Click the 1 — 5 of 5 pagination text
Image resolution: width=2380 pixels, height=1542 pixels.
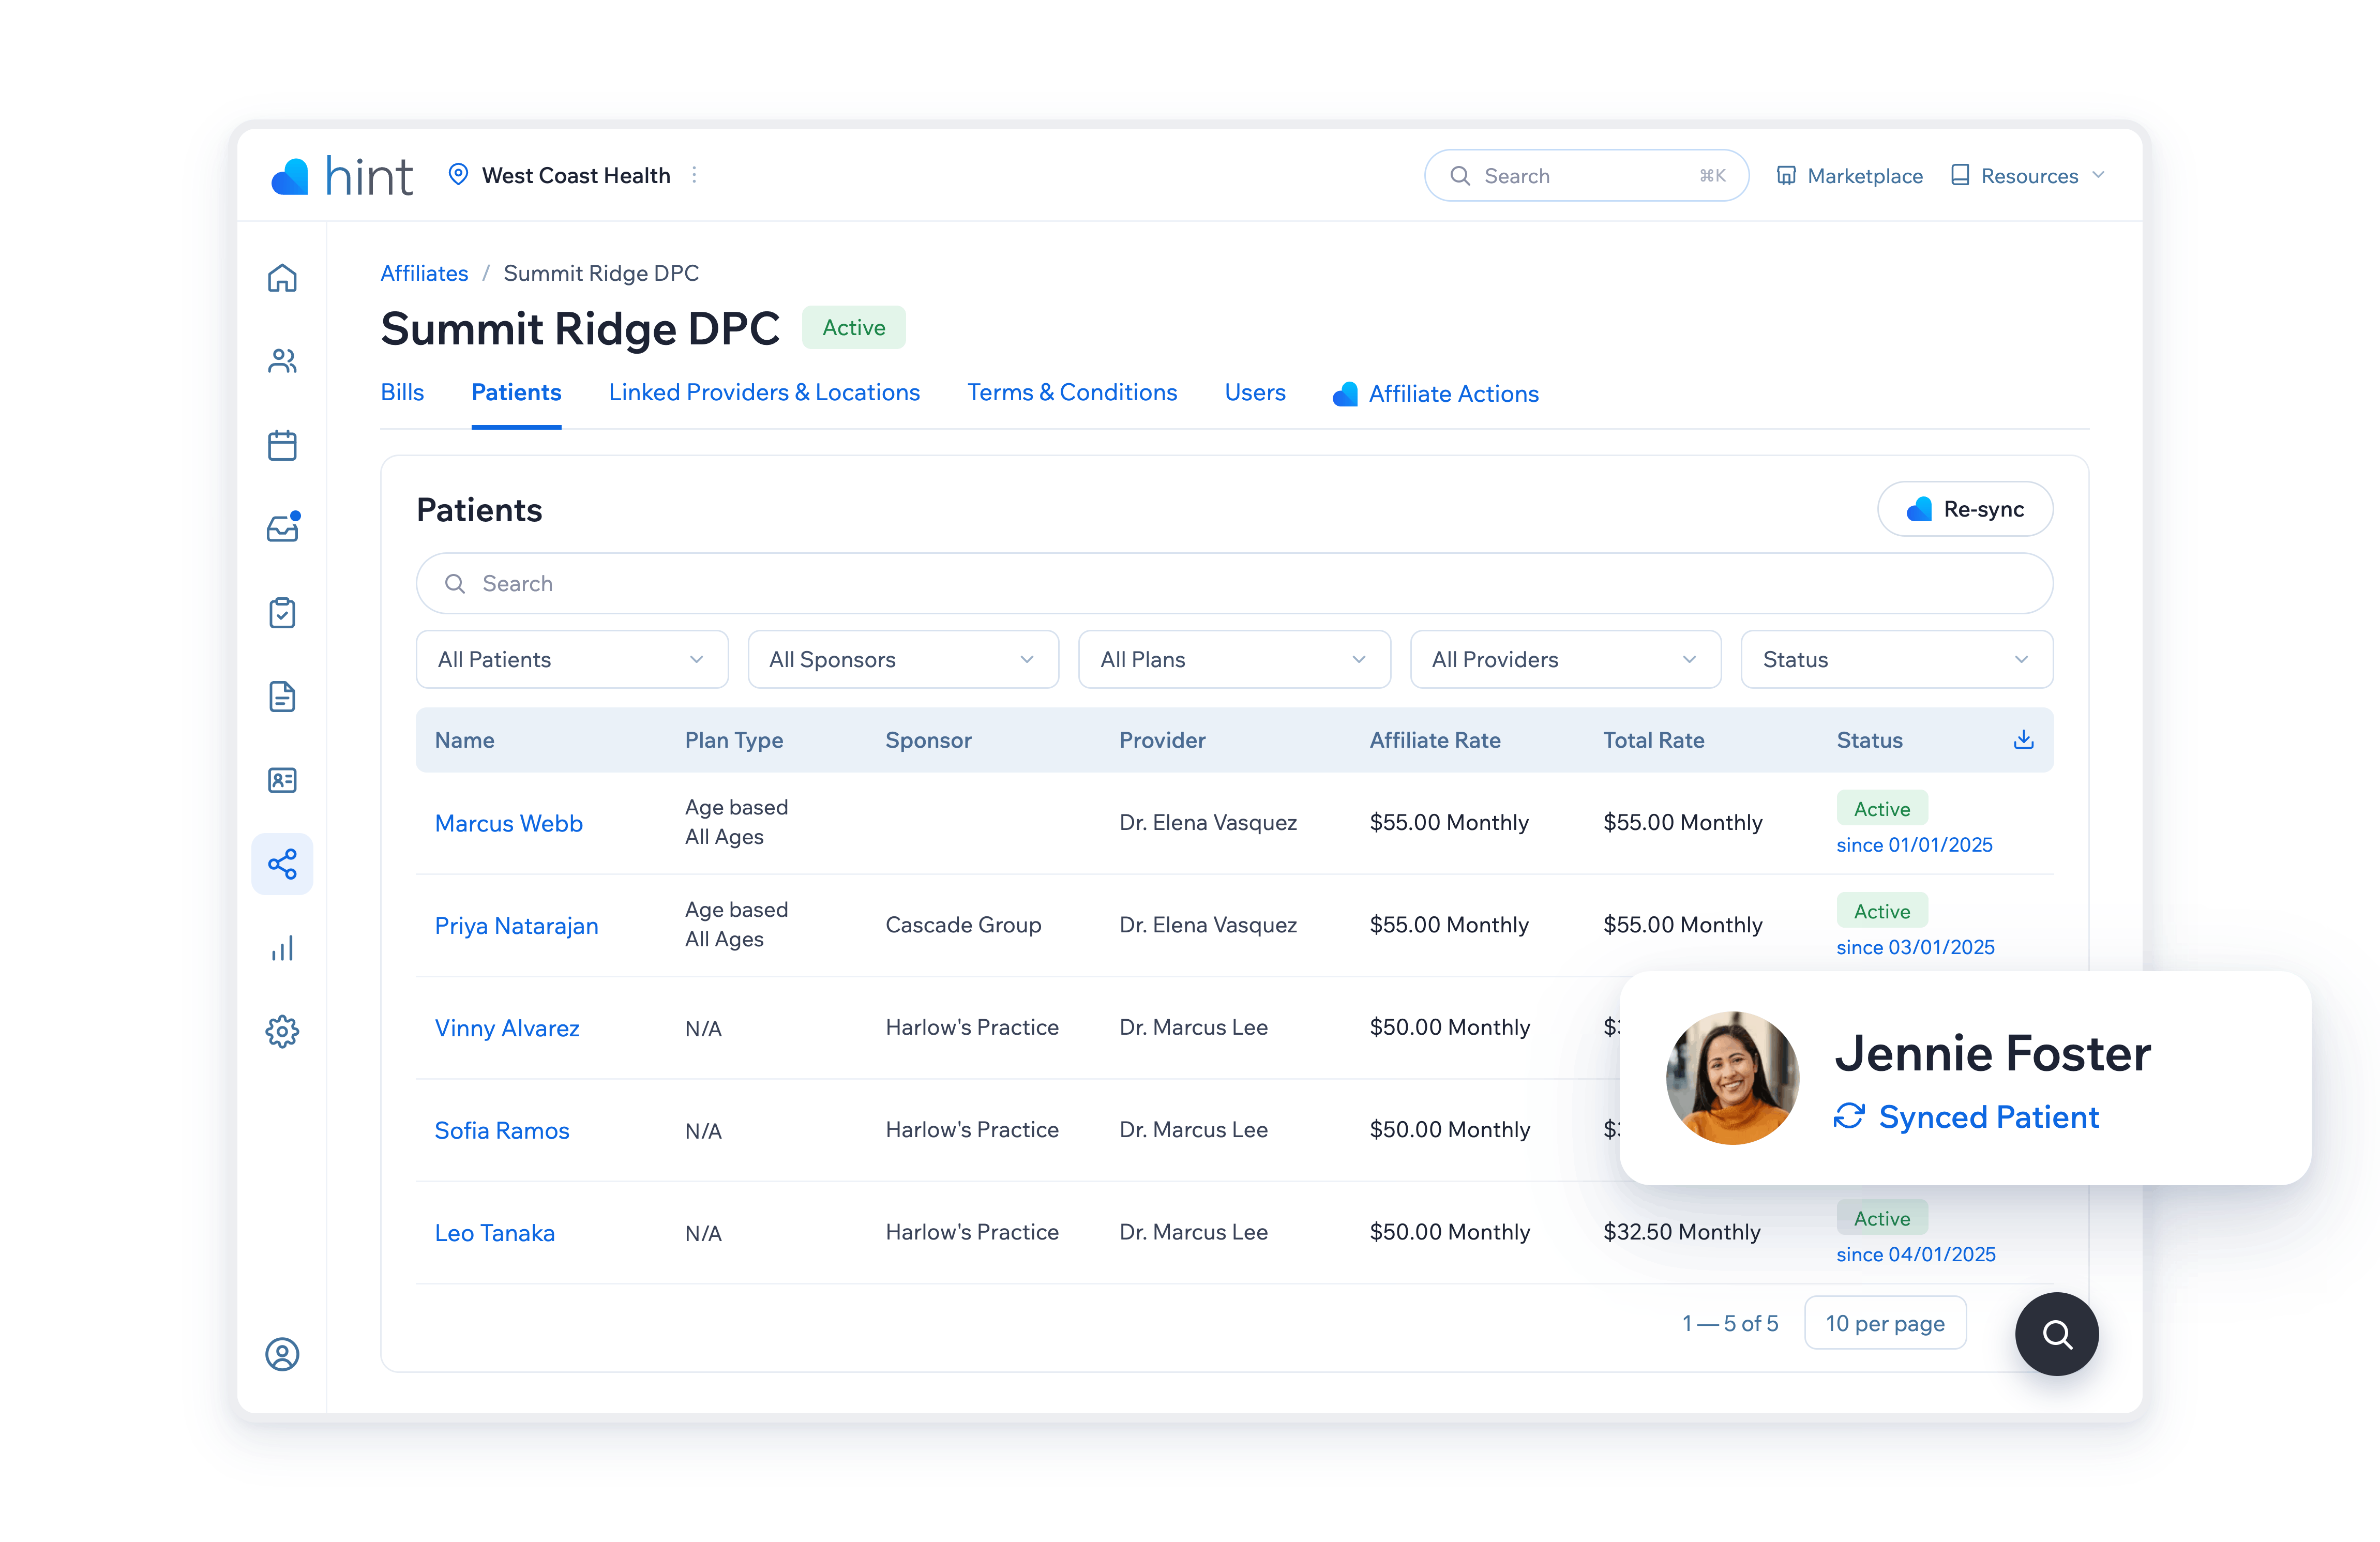click(x=1729, y=1323)
